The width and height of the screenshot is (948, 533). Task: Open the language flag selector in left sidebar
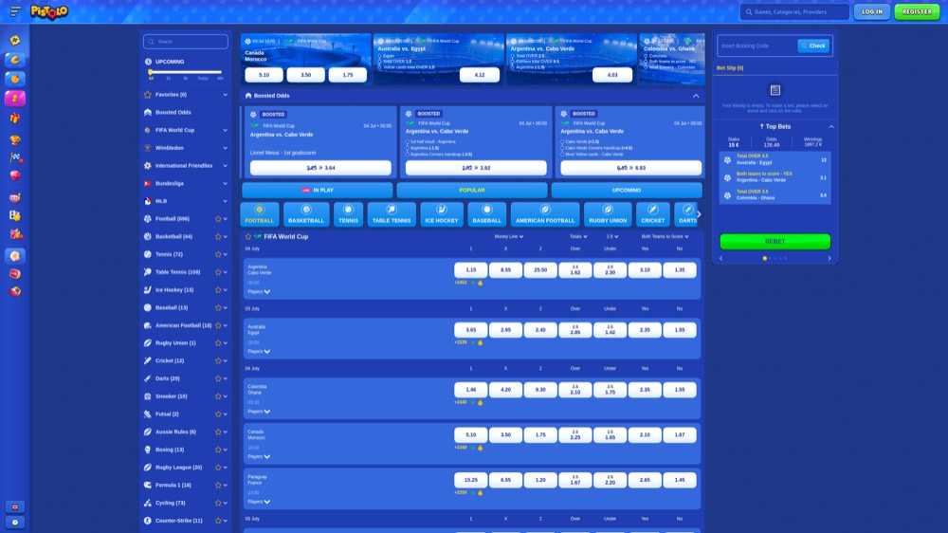(x=15, y=507)
